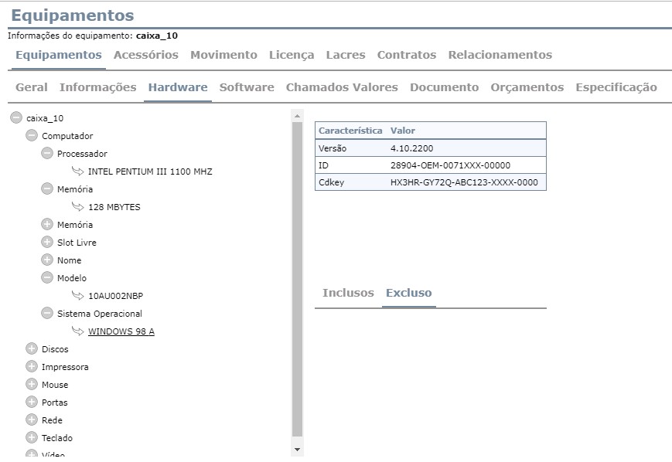The height and width of the screenshot is (462, 672).
Task: Expand the Discos node
Action: click(32, 349)
